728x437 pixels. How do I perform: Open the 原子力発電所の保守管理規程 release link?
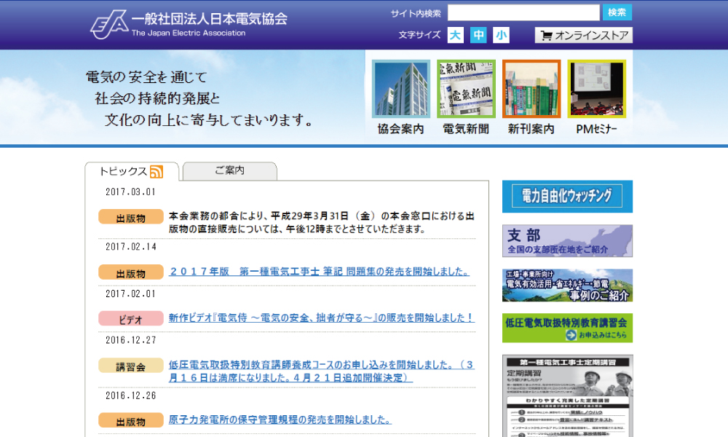click(280, 420)
